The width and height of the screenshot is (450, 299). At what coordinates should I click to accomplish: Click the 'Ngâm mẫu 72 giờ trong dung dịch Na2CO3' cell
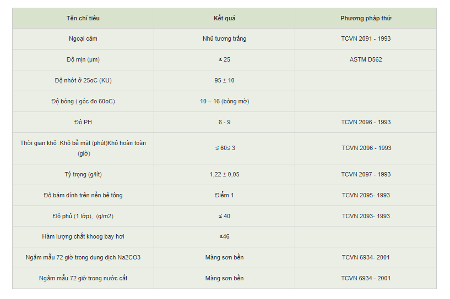coord(83,257)
